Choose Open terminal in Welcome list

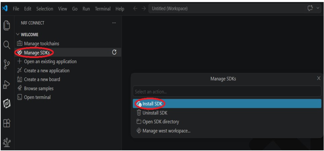click(68, 97)
